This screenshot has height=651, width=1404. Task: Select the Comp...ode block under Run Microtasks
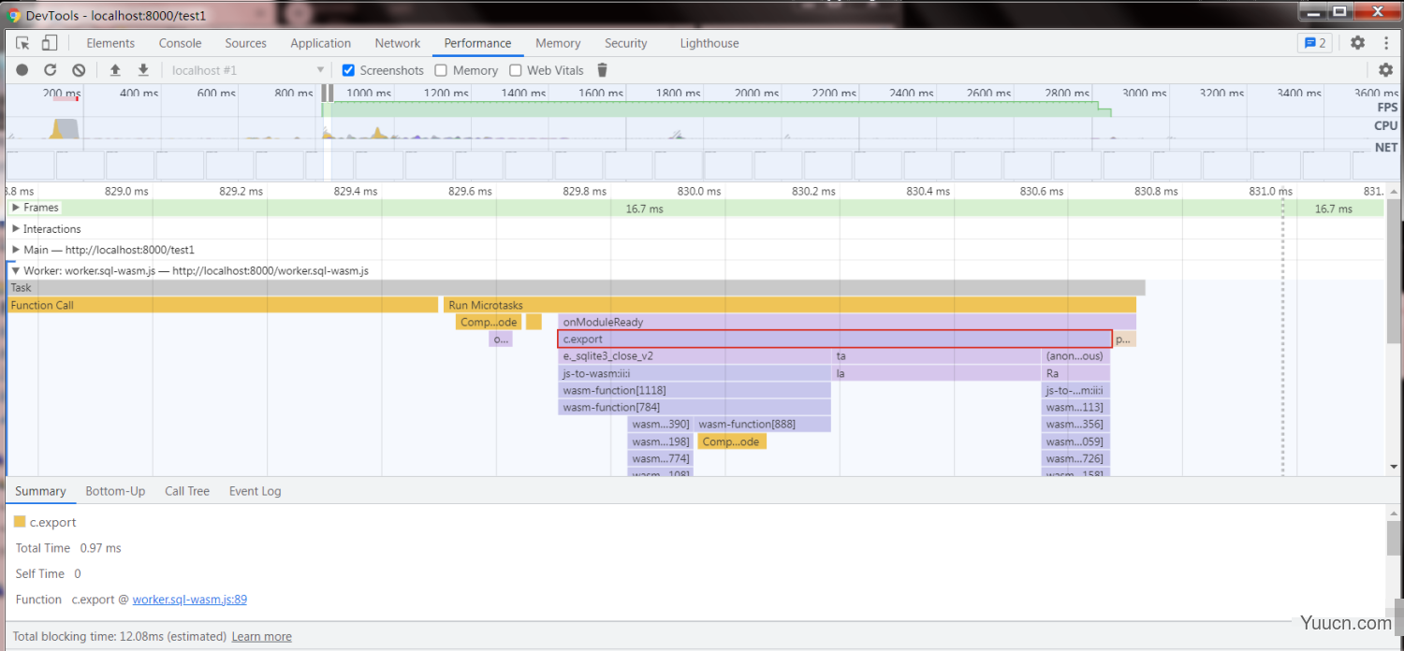[489, 322]
